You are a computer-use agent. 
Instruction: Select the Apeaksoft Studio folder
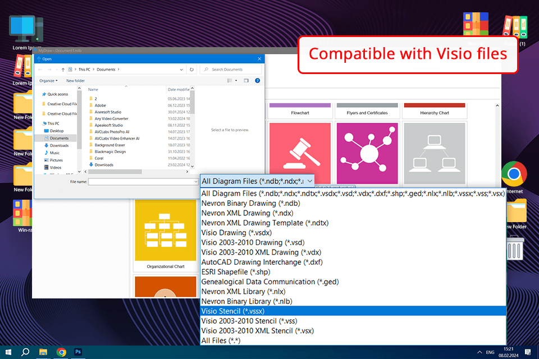(x=106, y=125)
